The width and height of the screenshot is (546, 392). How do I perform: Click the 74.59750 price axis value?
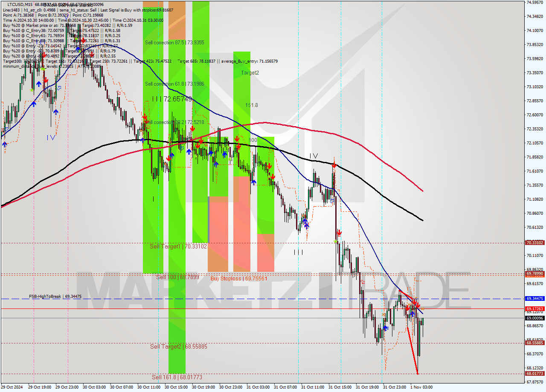[534, 2]
